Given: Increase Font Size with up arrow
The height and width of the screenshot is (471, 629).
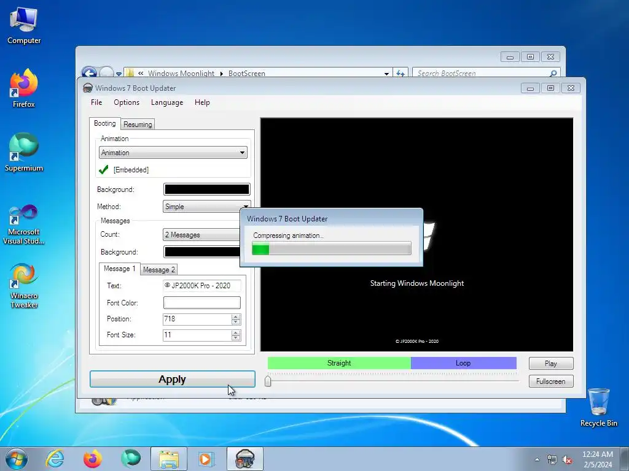Looking at the screenshot, I should pyautogui.click(x=236, y=333).
